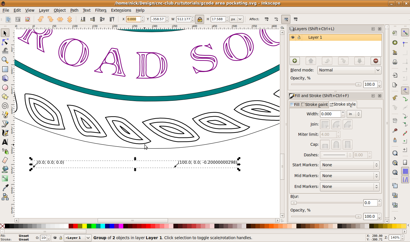Click the add new layer button
410x242 pixels.
click(294, 61)
